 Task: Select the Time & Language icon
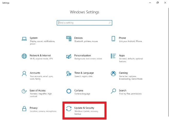(69, 74)
